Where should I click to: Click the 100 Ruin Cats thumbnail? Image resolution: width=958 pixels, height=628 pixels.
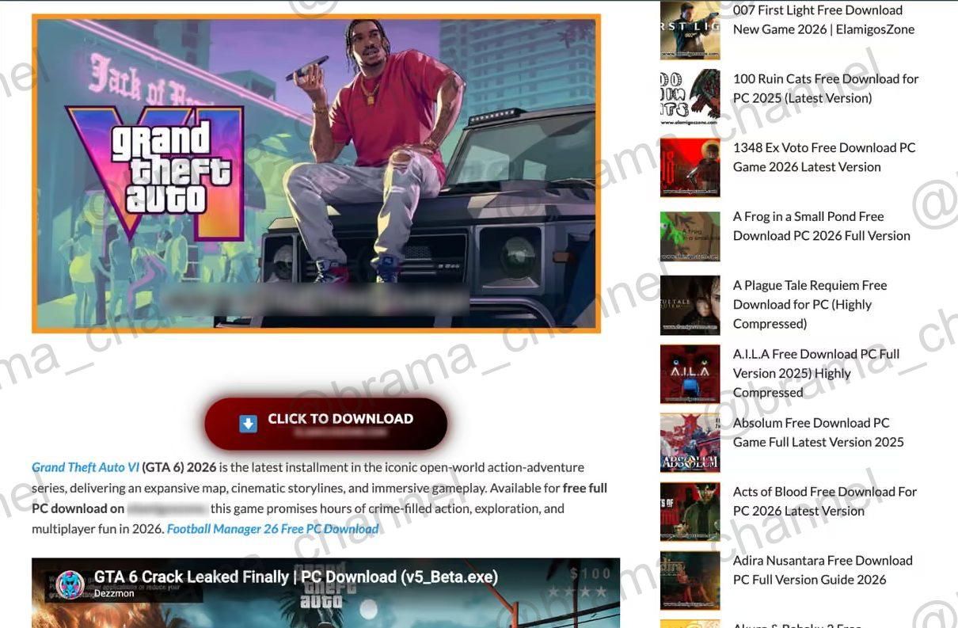coord(690,98)
